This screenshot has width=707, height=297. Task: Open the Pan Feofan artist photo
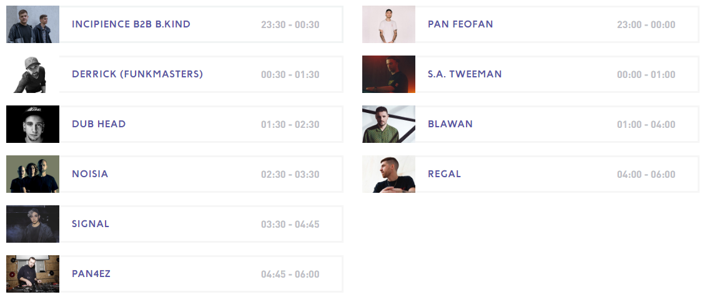pos(388,24)
